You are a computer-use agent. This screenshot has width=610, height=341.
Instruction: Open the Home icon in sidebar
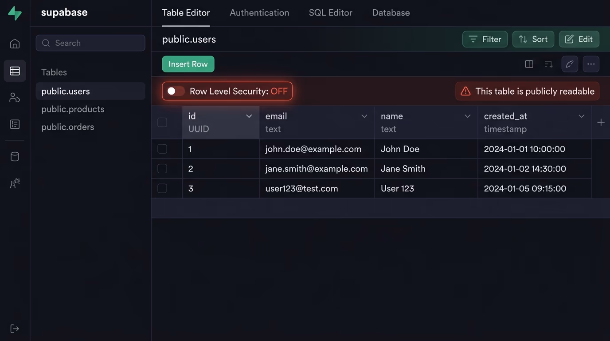[15, 44]
